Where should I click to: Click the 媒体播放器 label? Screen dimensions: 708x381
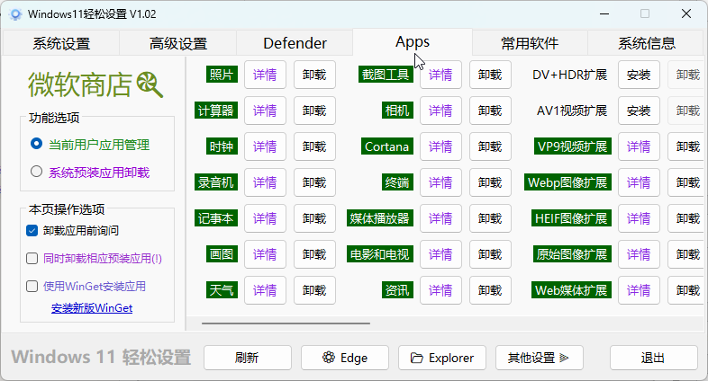(380, 218)
